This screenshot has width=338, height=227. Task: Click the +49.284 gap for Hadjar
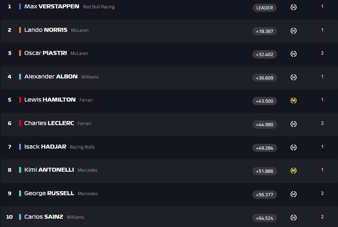click(x=265, y=148)
